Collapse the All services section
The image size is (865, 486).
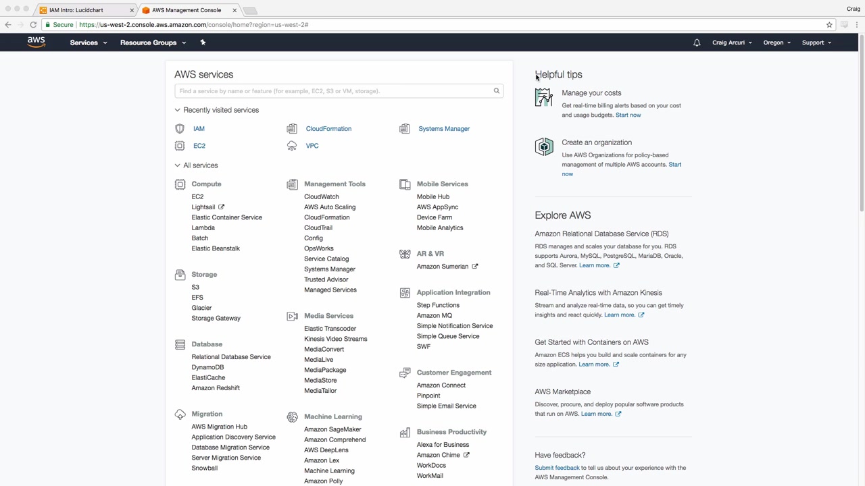[178, 165]
